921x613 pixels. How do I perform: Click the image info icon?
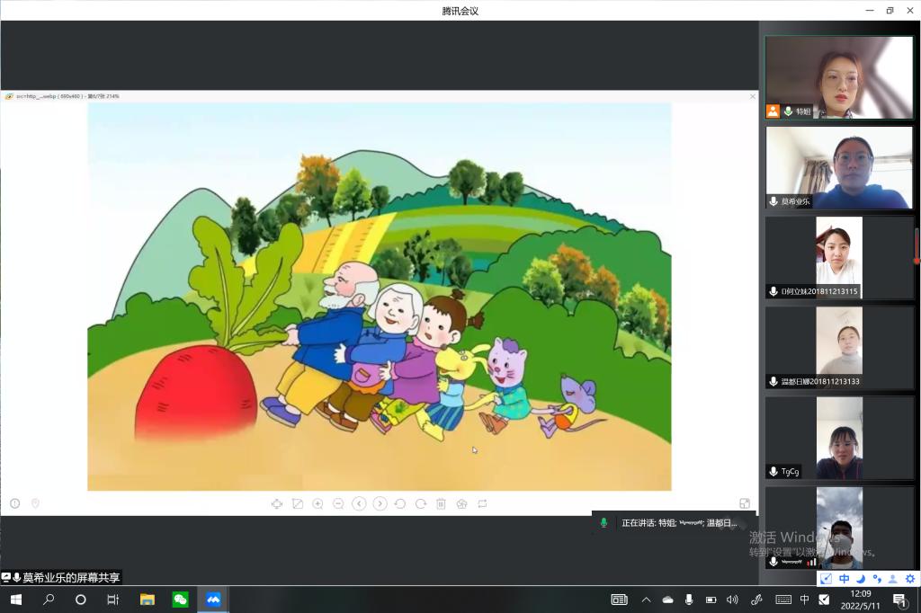pos(15,503)
